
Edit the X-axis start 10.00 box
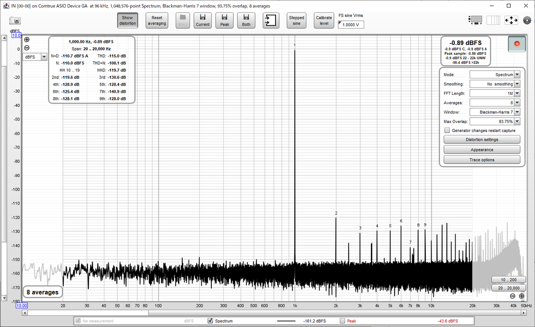coord(22,306)
